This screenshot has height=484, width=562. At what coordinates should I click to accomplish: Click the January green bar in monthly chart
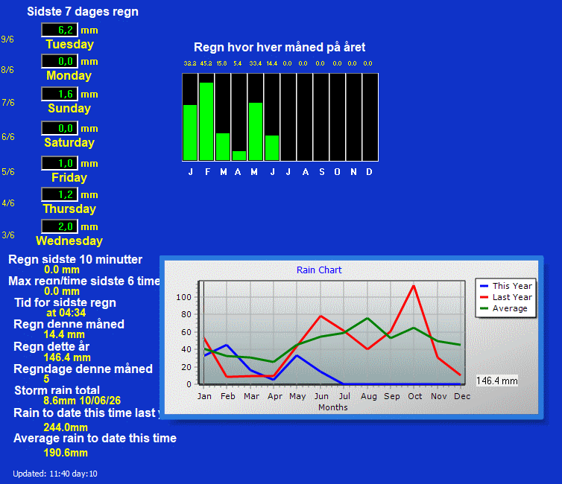[190, 133]
